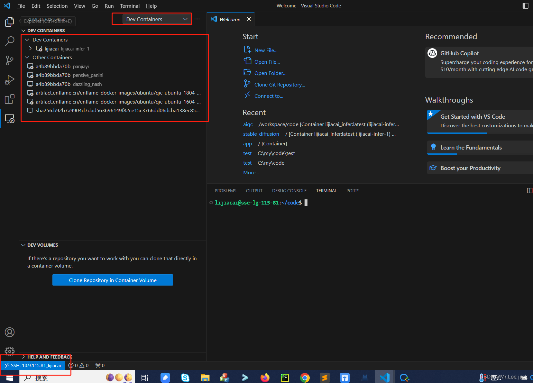
Task: Open File Explorer from the taskbar
Action: pos(205,378)
